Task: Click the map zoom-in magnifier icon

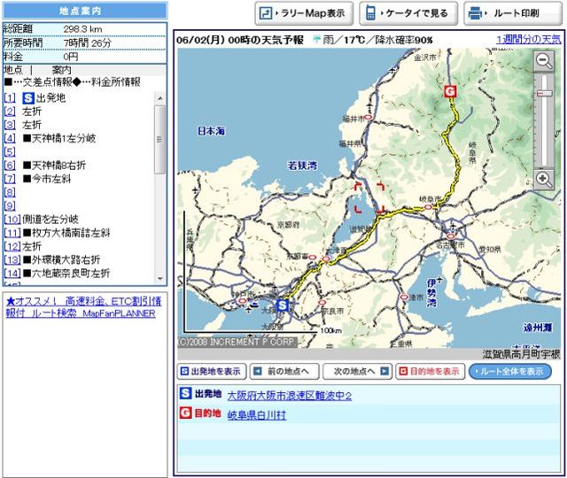Action: tap(544, 179)
